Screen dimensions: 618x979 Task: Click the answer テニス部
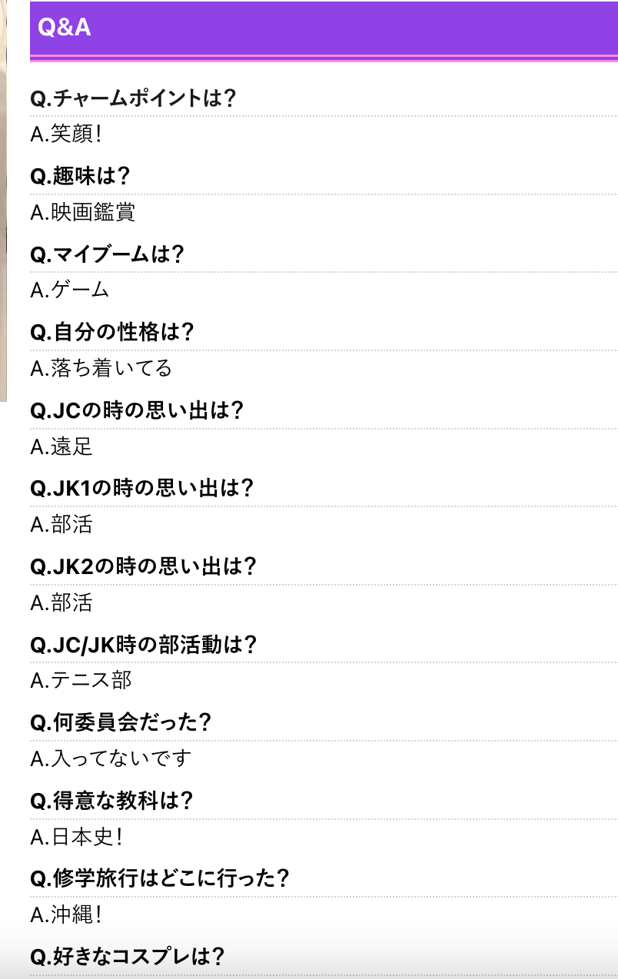(x=81, y=680)
